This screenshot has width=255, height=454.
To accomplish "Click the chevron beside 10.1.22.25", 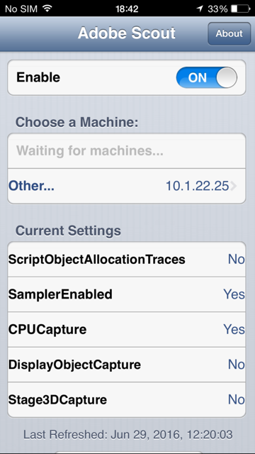I will pos(233,186).
